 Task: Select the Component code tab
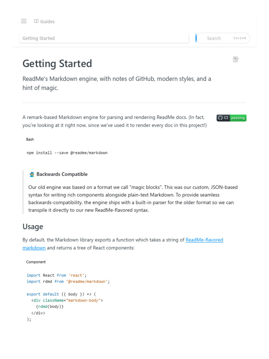click(36, 262)
